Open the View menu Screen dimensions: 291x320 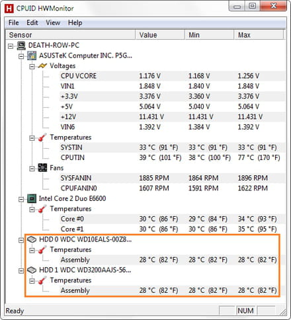(x=53, y=22)
